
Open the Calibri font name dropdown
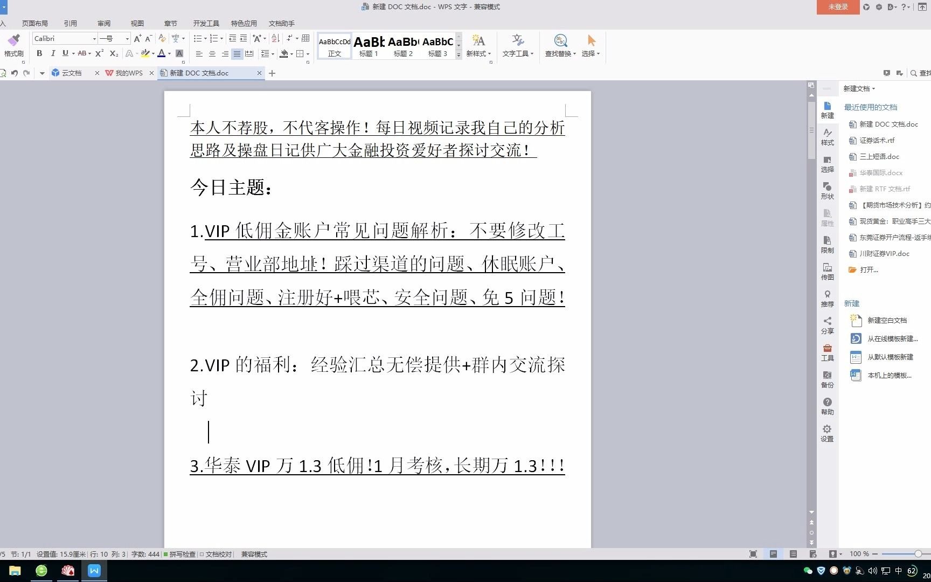point(94,38)
